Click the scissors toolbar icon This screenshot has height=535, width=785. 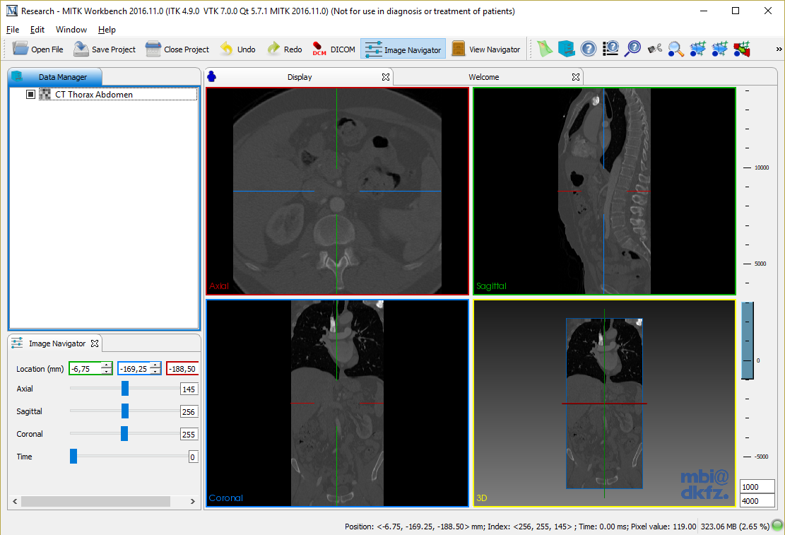(x=655, y=49)
